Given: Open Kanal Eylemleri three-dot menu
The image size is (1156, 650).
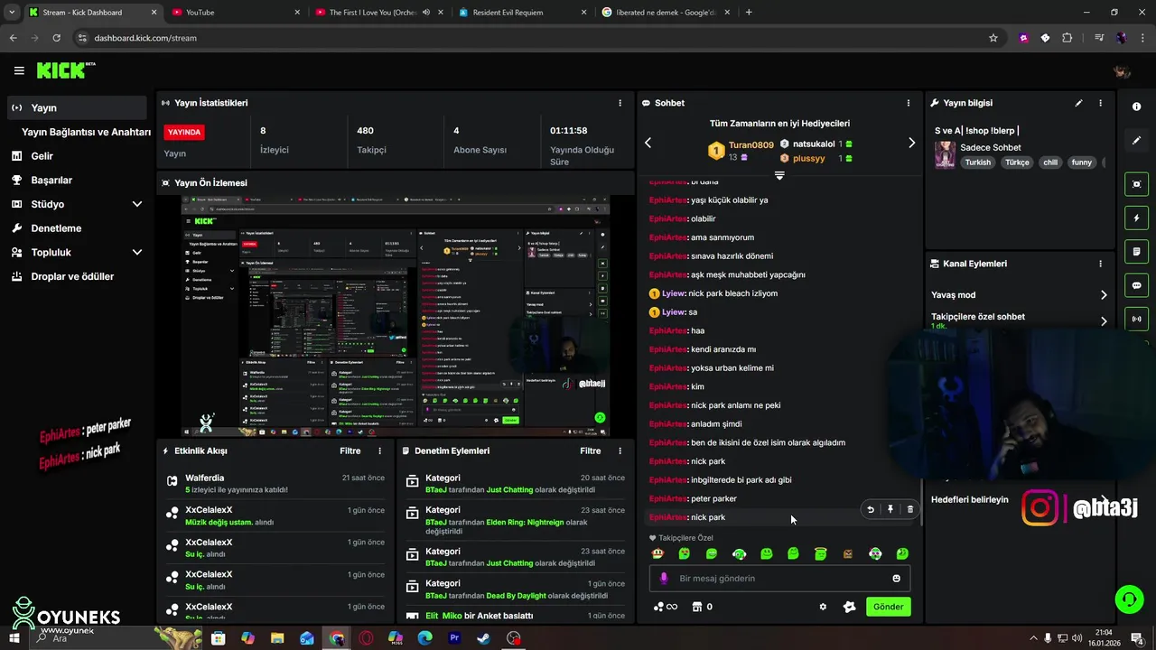Looking at the screenshot, I should pyautogui.click(x=1100, y=264).
